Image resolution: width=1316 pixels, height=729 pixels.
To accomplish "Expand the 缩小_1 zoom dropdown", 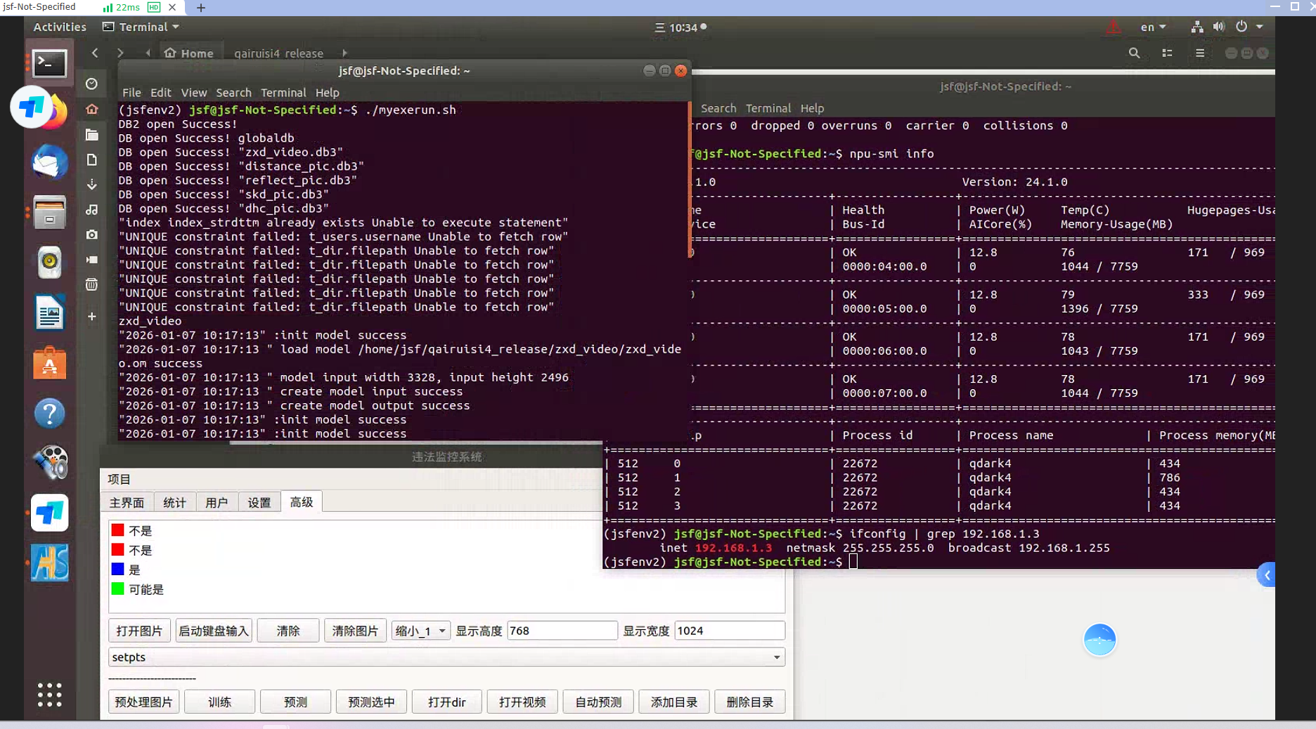I will click(420, 631).
